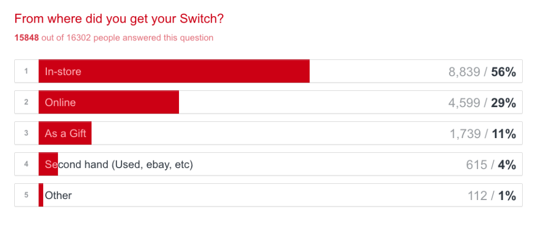
Task: Select the Online answer label
Action: [60, 102]
